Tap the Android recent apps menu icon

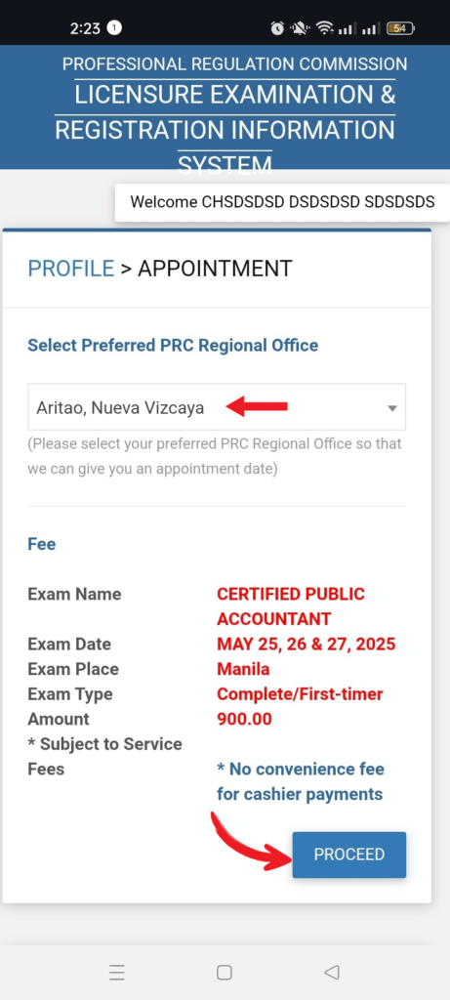(x=116, y=972)
